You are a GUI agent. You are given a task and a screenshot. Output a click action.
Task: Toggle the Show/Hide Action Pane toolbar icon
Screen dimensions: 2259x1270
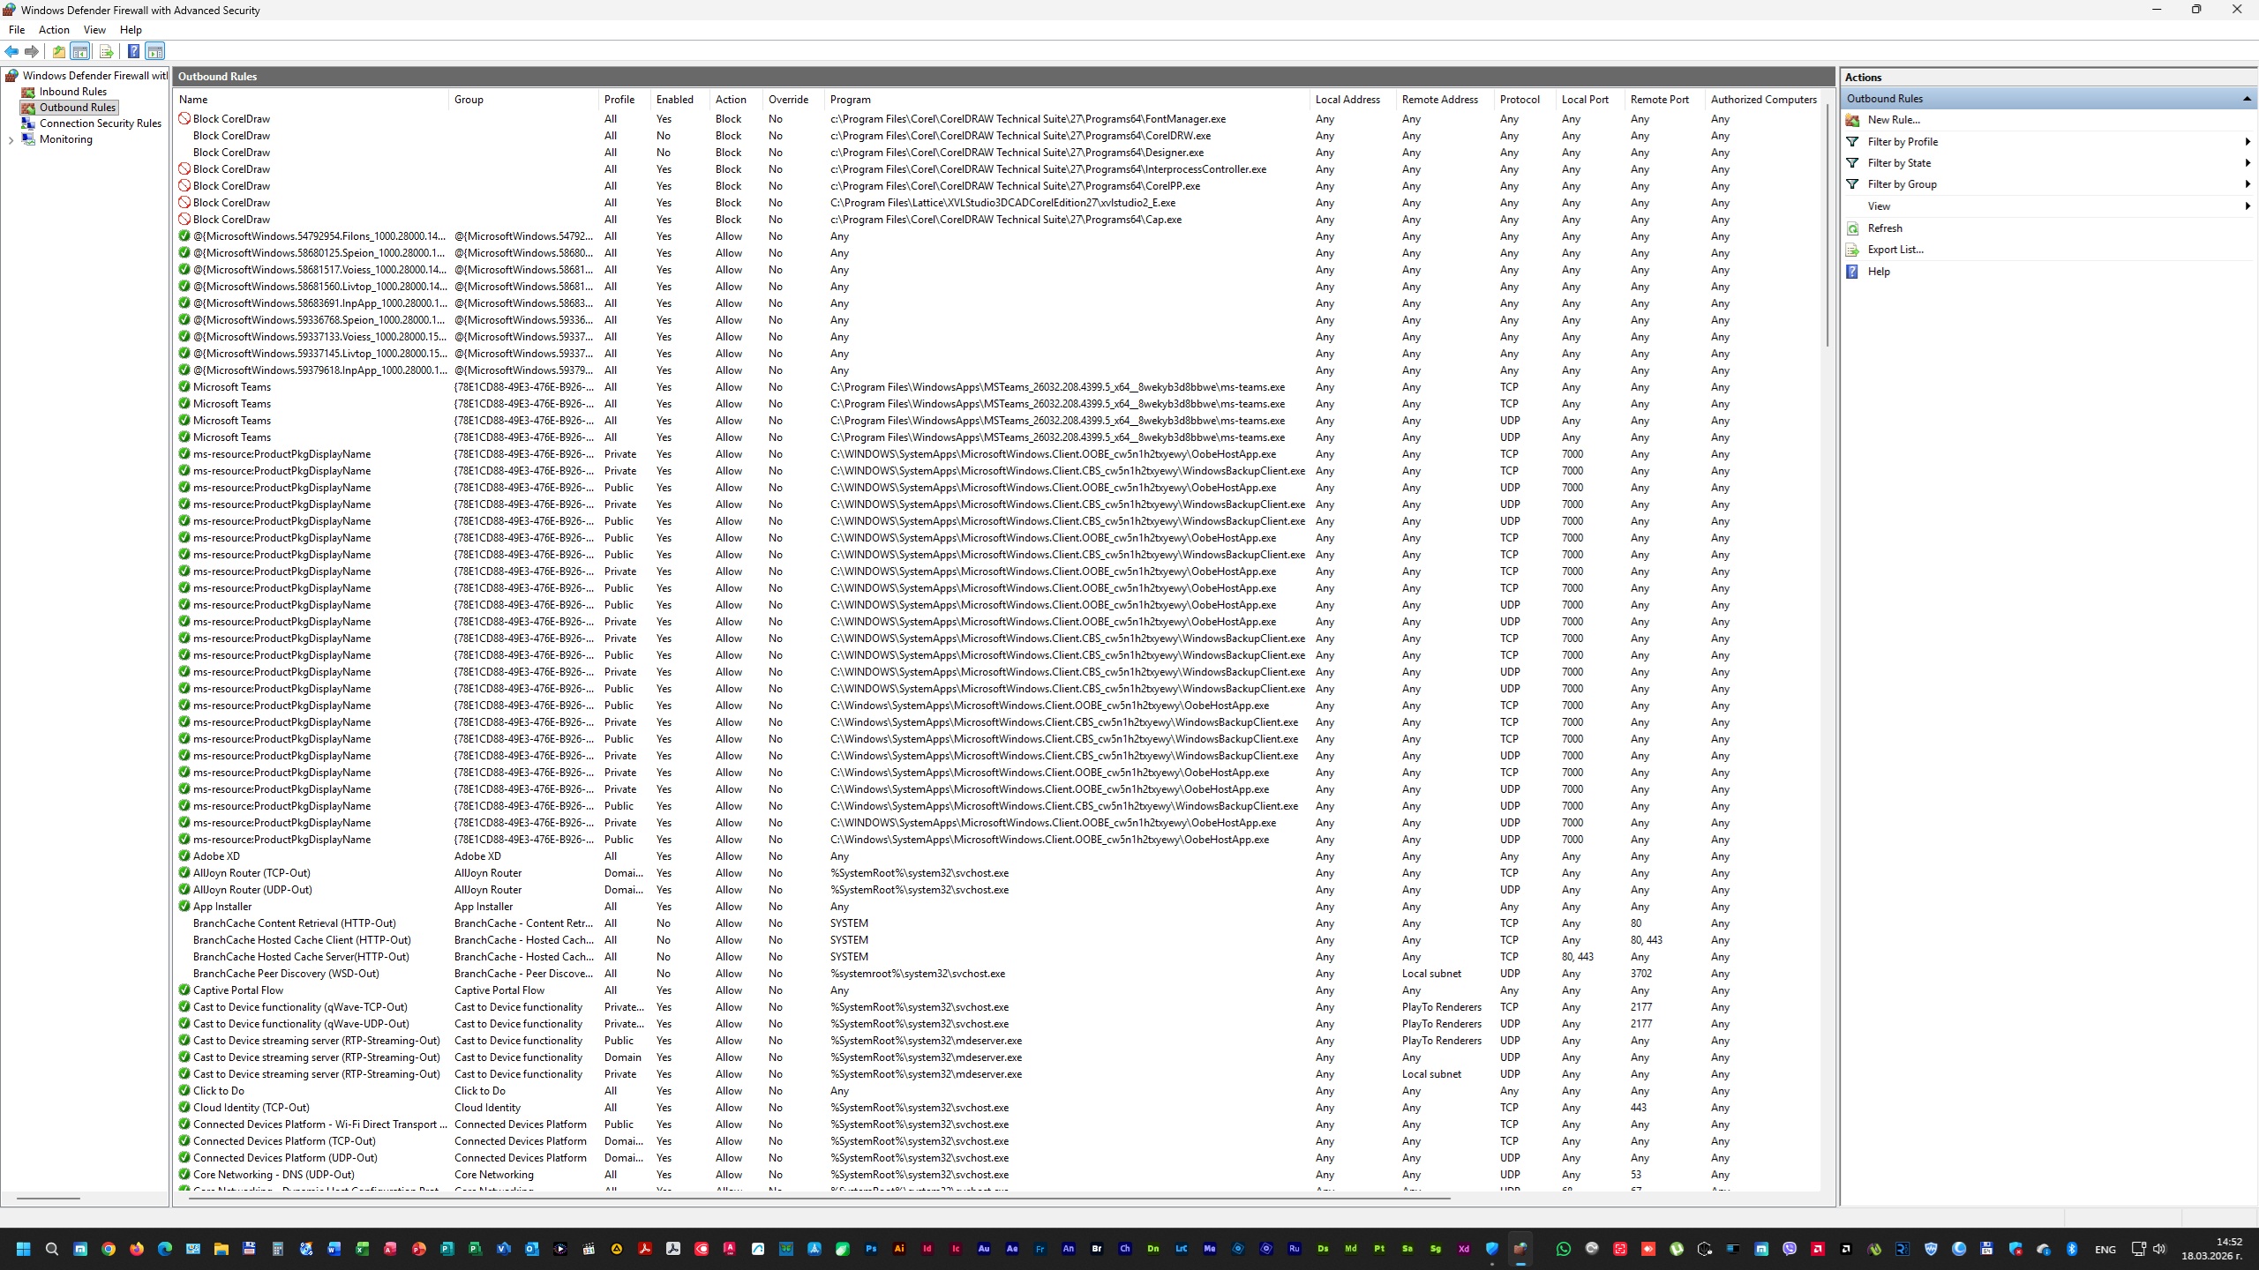point(155,51)
